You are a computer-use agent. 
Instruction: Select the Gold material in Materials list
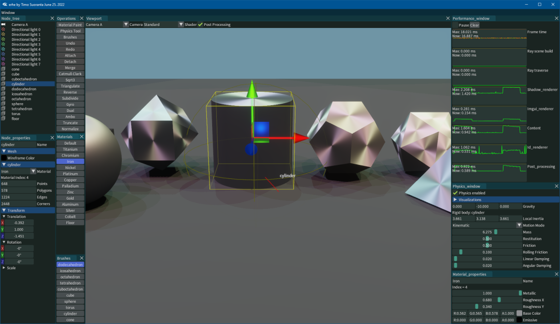coord(70,198)
